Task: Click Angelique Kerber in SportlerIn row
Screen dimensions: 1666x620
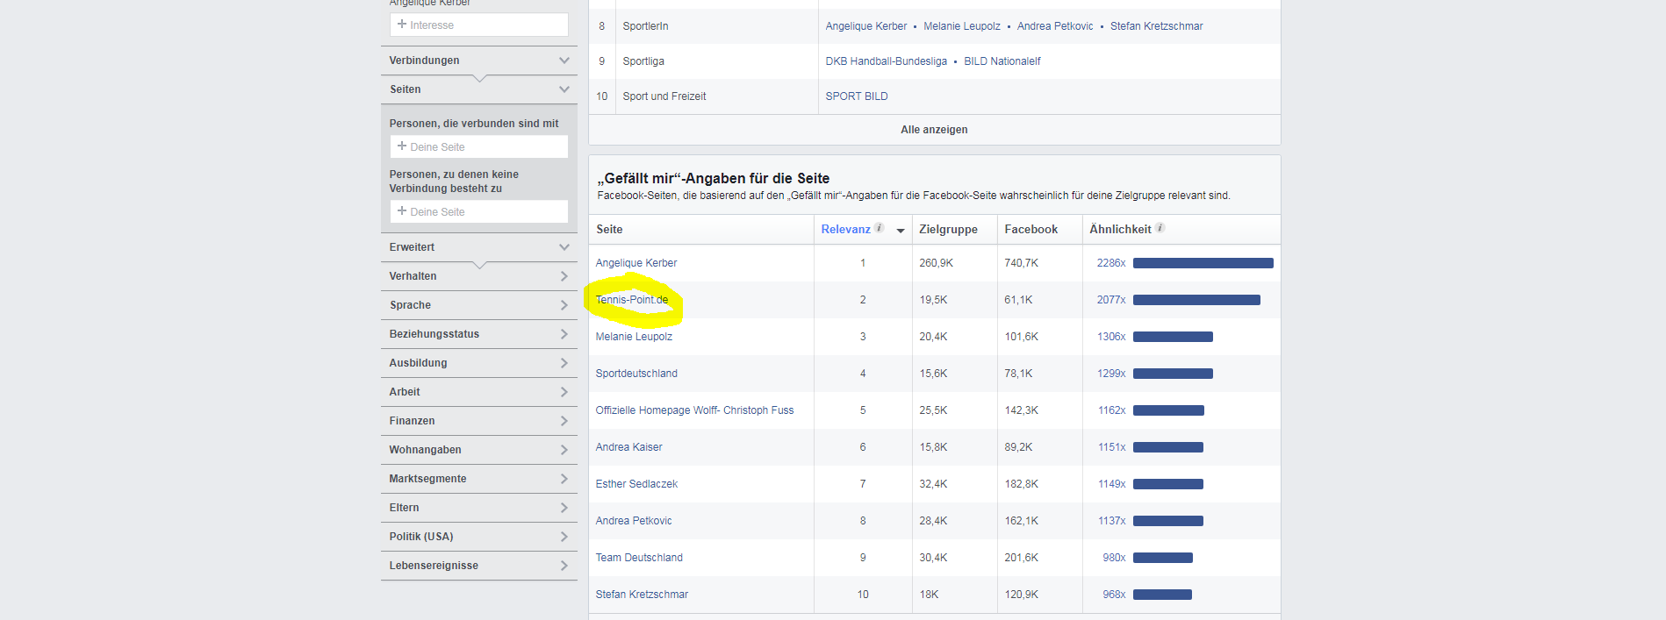Action: tap(866, 26)
